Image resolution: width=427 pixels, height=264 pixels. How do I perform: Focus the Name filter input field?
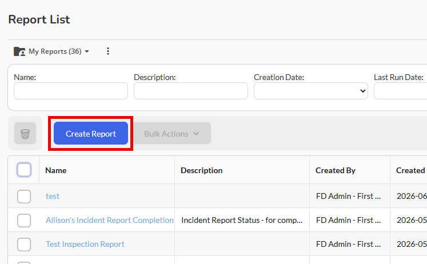[x=71, y=91]
